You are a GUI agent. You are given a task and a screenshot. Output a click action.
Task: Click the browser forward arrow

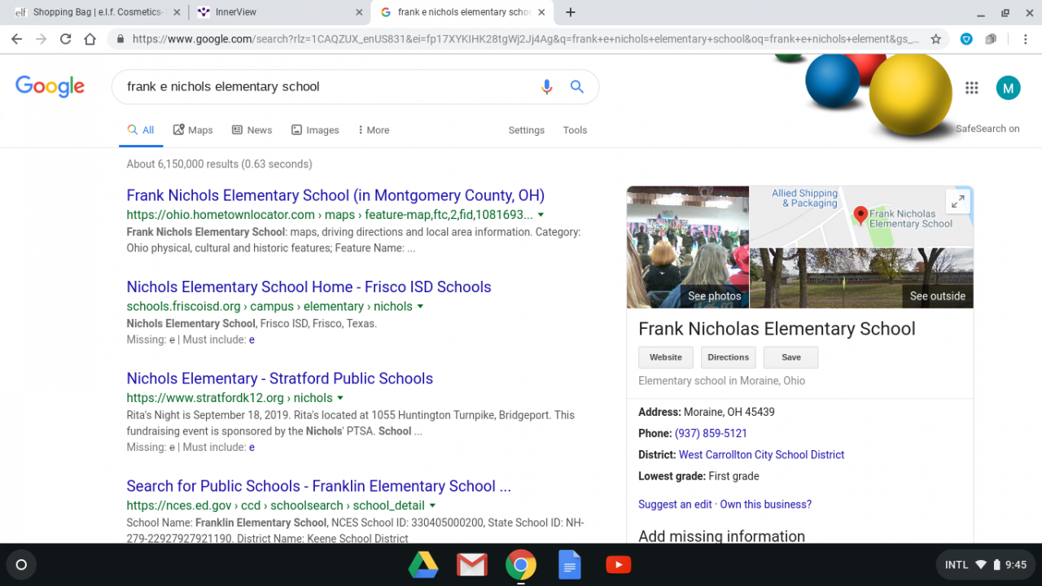click(x=41, y=39)
